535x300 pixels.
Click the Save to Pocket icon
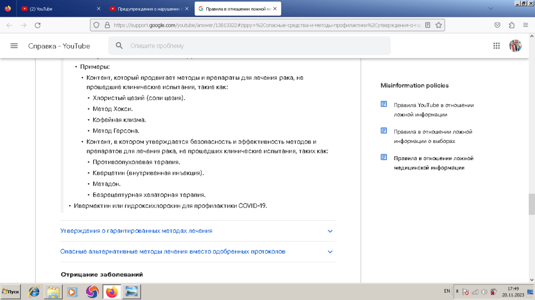click(x=498, y=25)
